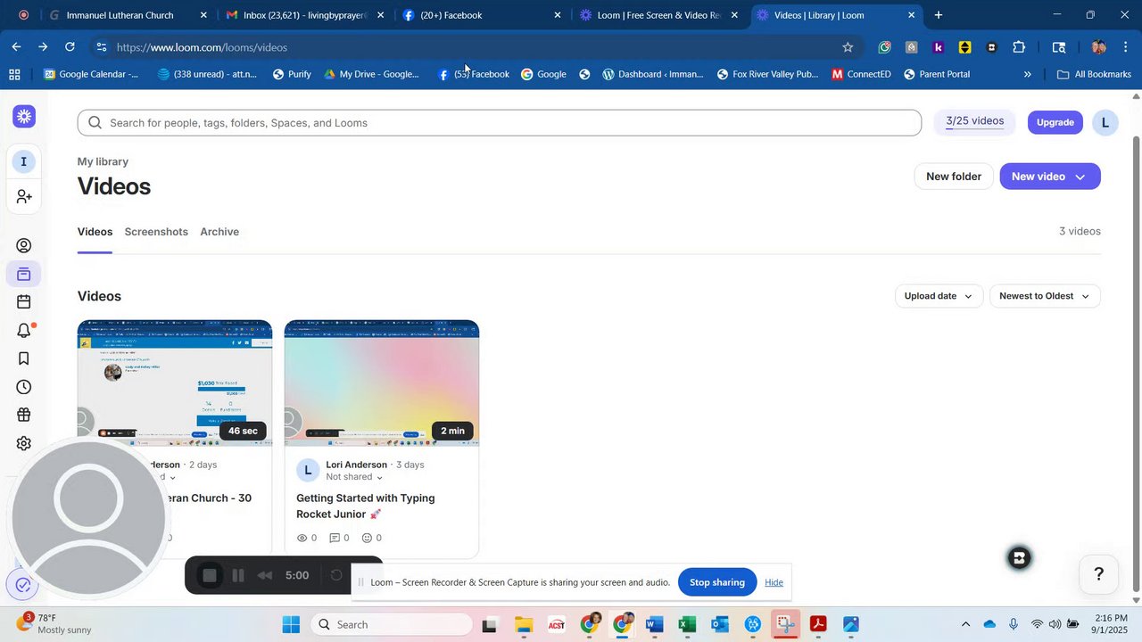Show hidden system tray icons
Image resolution: width=1142 pixels, height=642 pixels.
(x=965, y=624)
